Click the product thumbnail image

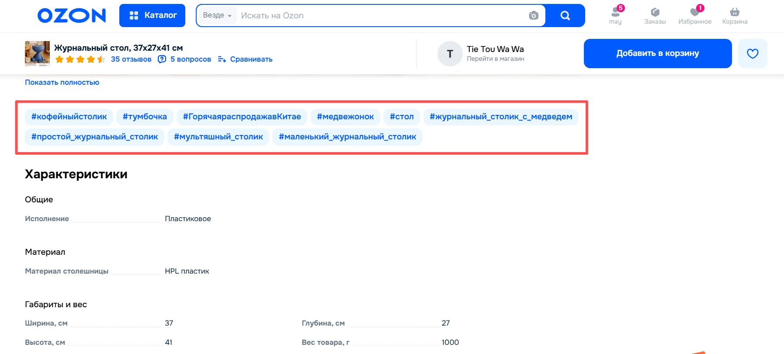37,53
